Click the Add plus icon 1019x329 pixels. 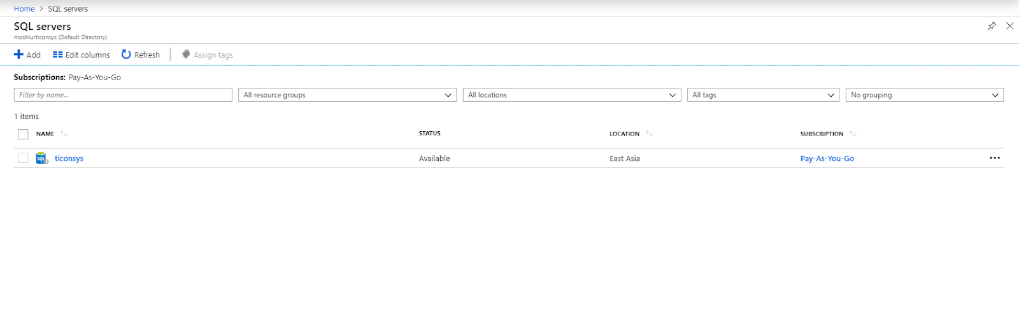click(18, 55)
